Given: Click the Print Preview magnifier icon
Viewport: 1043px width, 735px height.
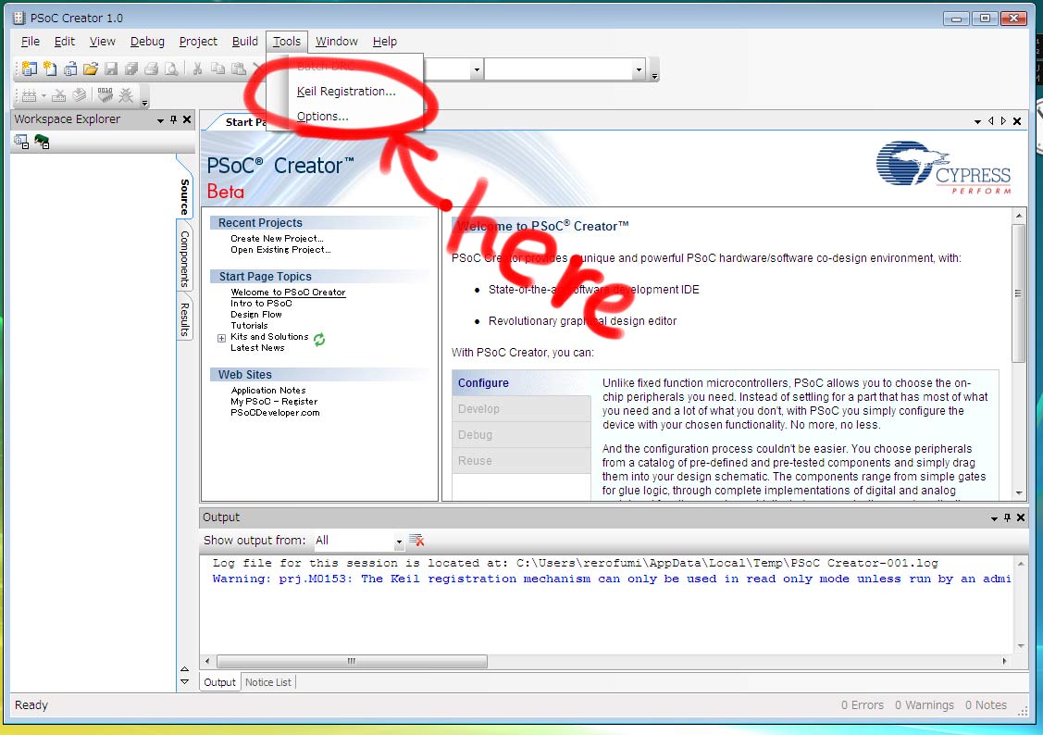Looking at the screenshot, I should pyautogui.click(x=171, y=69).
